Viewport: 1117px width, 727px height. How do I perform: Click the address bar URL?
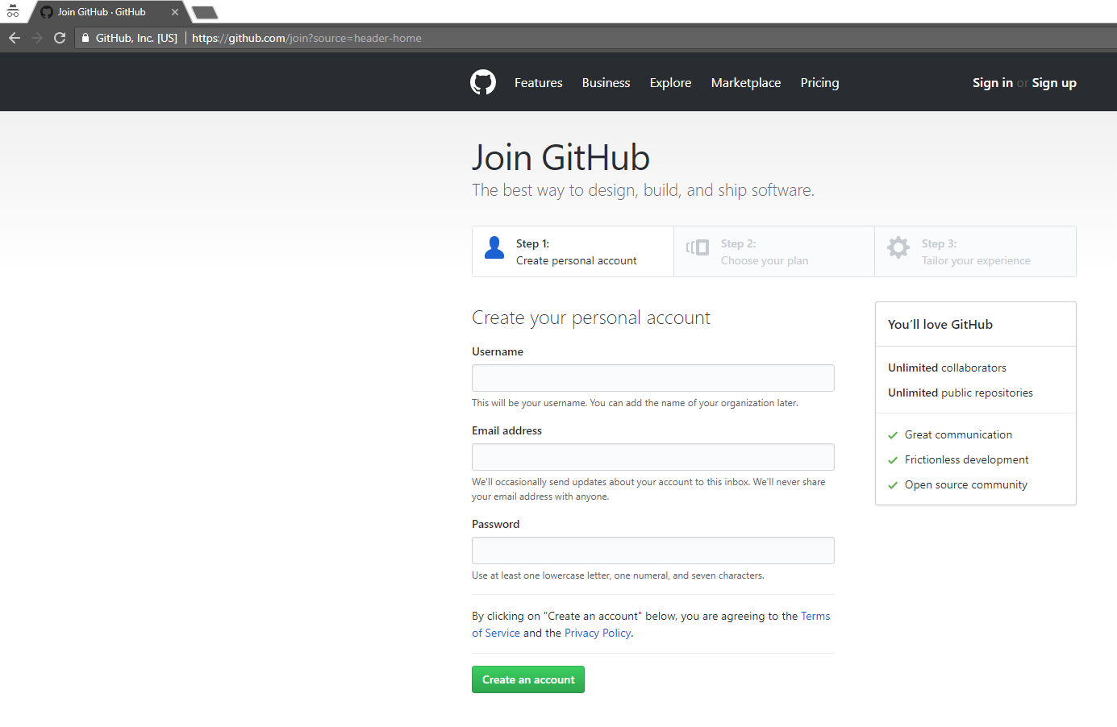306,38
